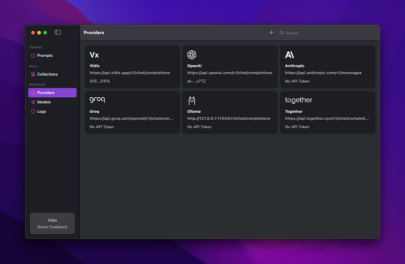Screen dimensions: 405x264
Task: Click the groq wordmark logo
Action: (x=97, y=100)
